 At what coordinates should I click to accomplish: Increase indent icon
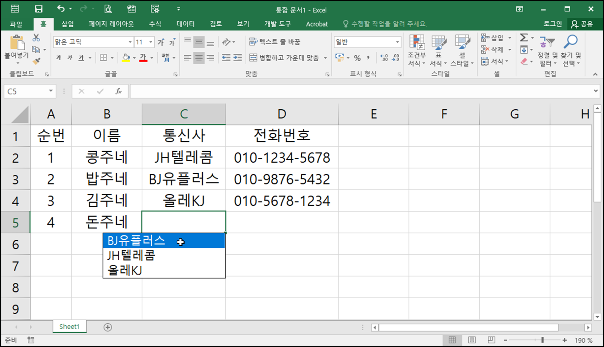pos(238,58)
